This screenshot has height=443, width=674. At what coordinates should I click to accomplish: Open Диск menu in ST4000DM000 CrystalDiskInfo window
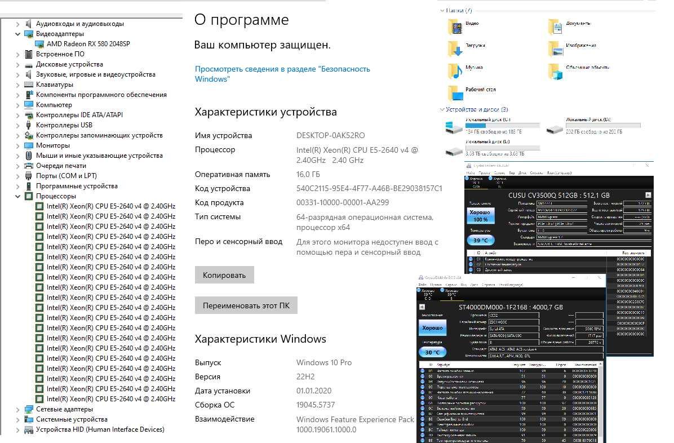[474, 285]
